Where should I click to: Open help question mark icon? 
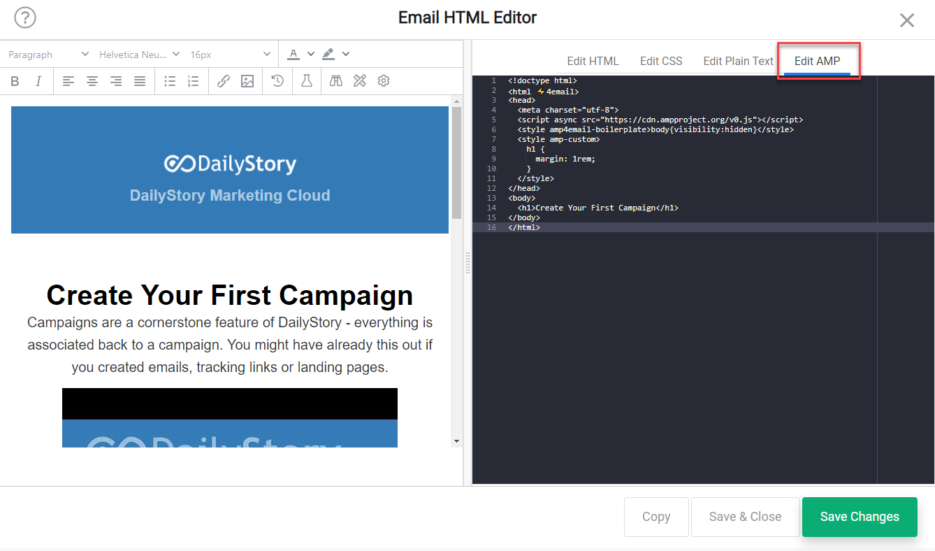25,17
